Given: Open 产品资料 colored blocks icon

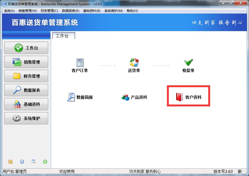Looking at the screenshot, I should click(x=125, y=97).
